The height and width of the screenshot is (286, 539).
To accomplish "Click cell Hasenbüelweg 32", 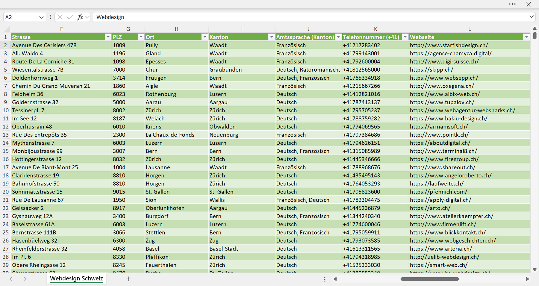I will point(61,240).
